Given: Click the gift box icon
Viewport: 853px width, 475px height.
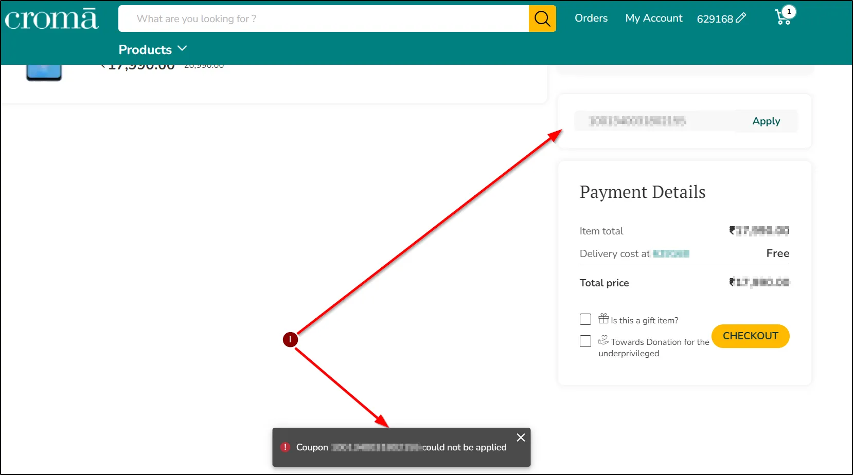Looking at the screenshot, I should [603, 319].
